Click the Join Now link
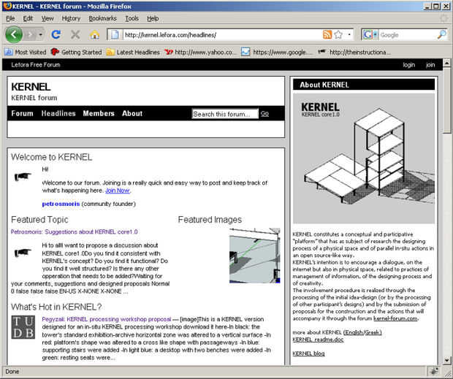453x379 pixels. point(118,191)
